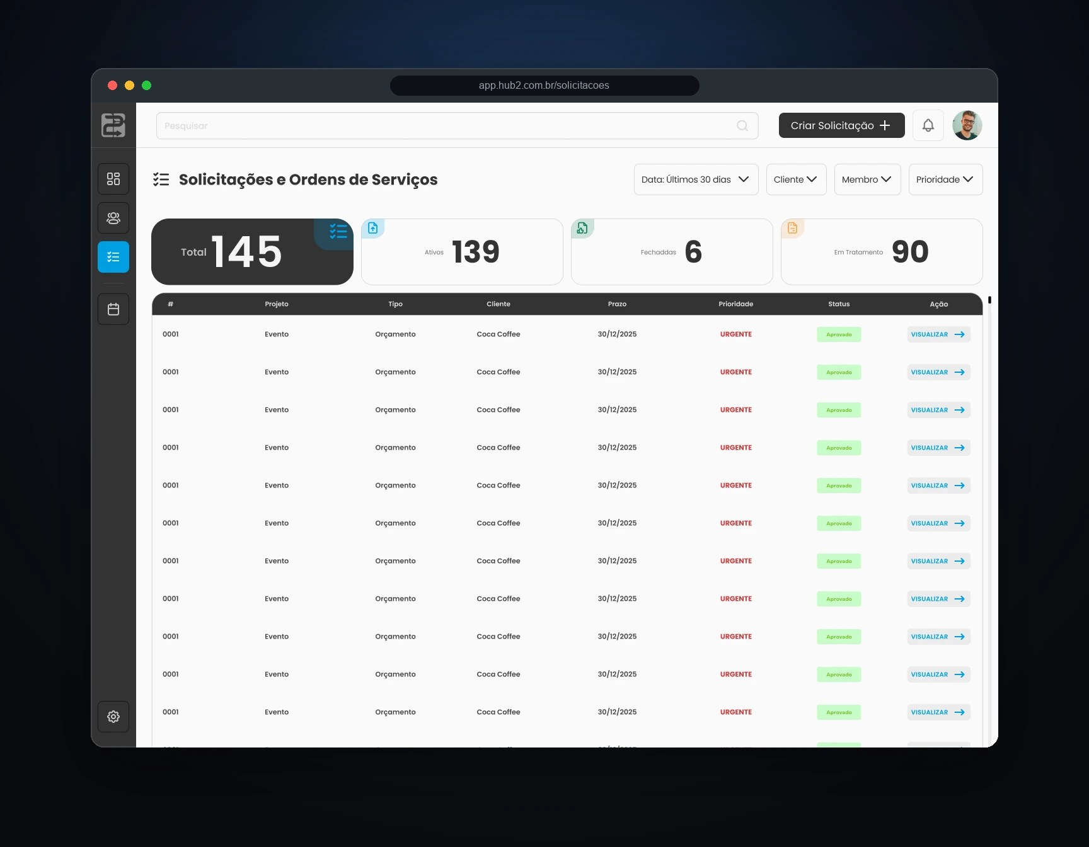Image resolution: width=1089 pixels, height=847 pixels.
Task: Click the orange file icon on Em Tratamento card
Action: [793, 228]
